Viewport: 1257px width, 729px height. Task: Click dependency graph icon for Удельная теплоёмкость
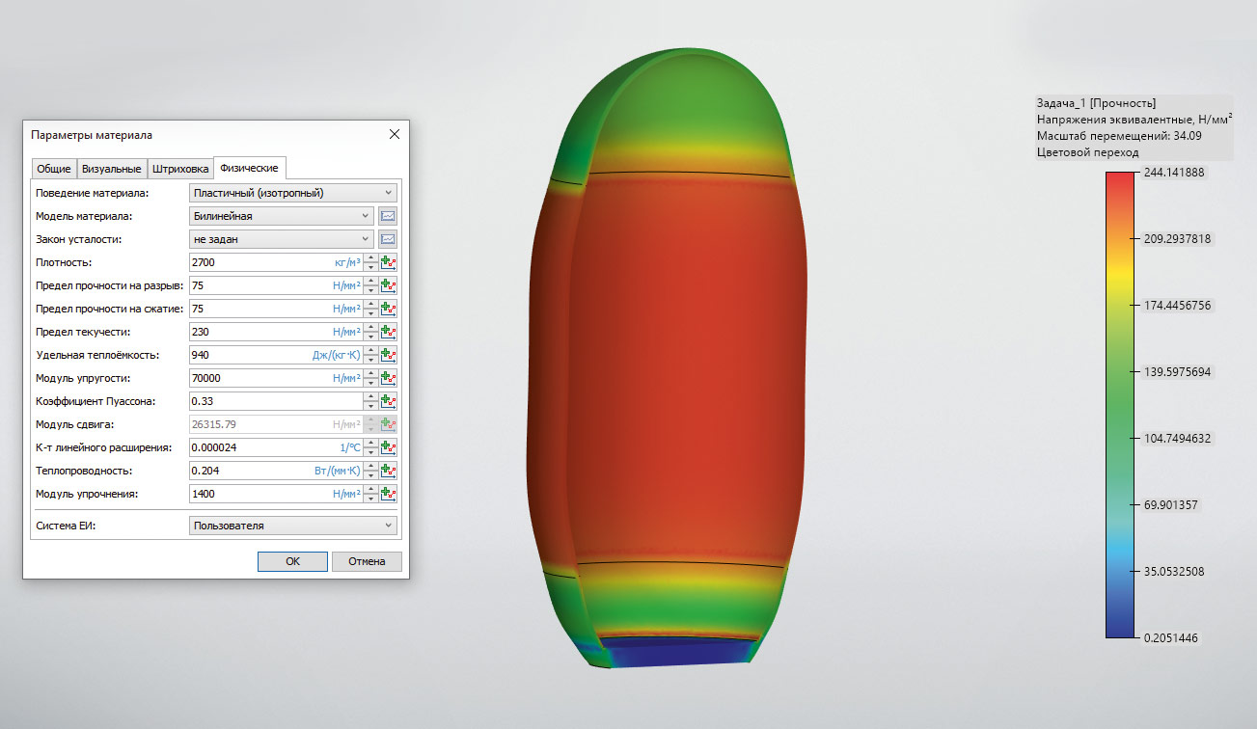click(x=389, y=355)
